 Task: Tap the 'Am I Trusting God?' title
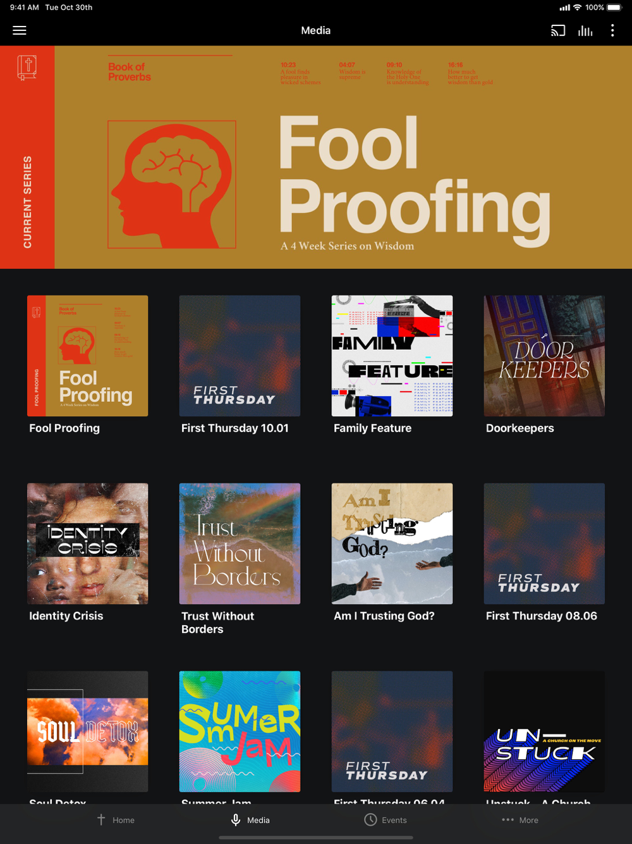tap(384, 616)
